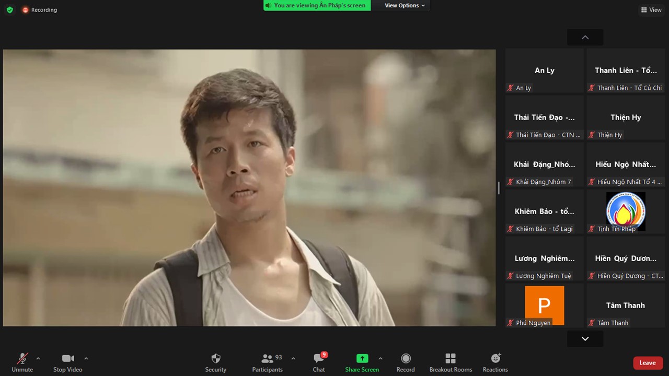This screenshot has height=376, width=669.
Task: Select the Thiện Hy participant tile
Action: click(626, 118)
